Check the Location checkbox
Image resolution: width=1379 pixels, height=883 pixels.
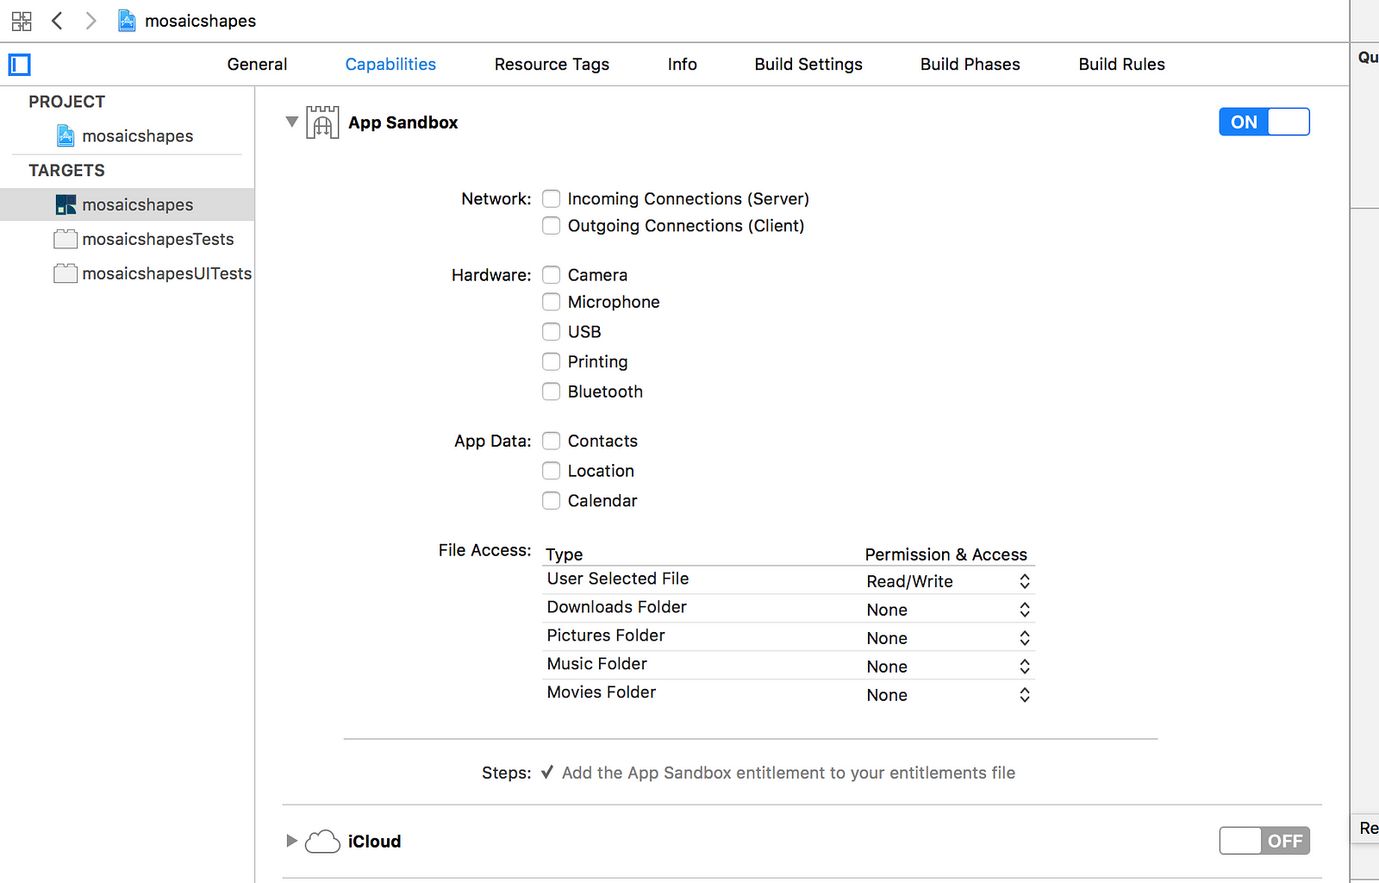click(x=552, y=471)
